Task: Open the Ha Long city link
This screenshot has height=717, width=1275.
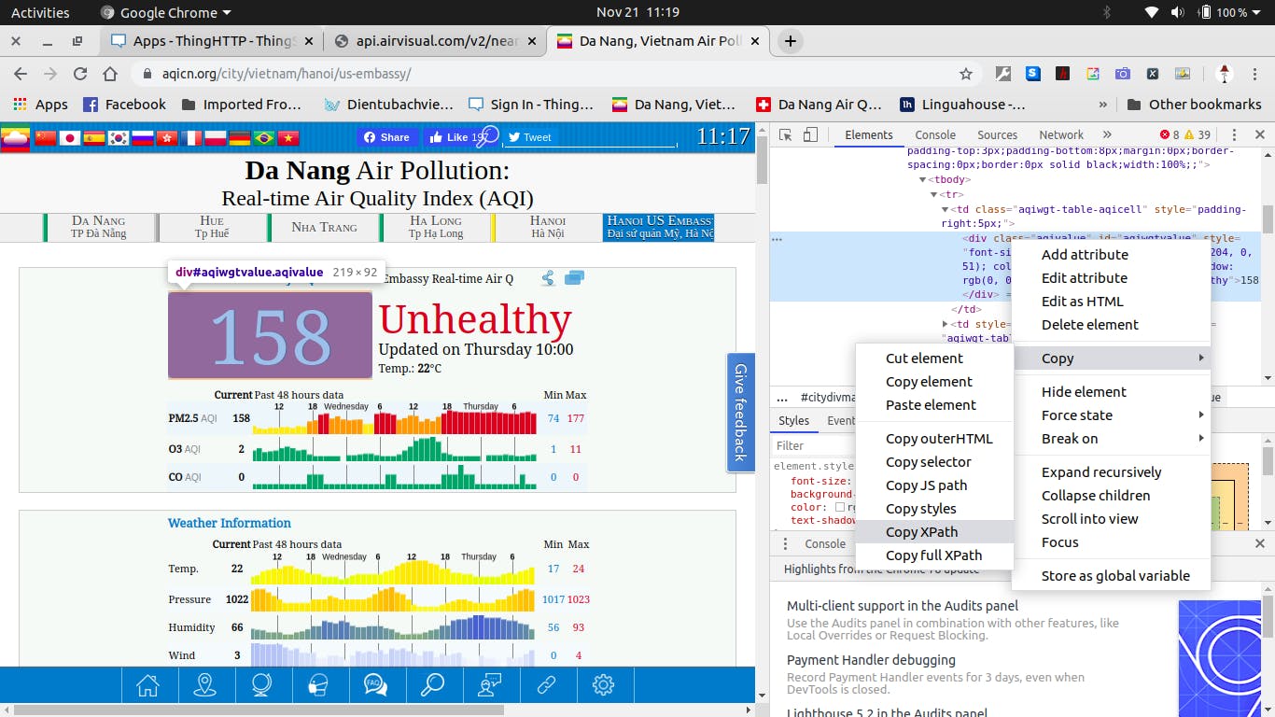Action: (x=436, y=227)
